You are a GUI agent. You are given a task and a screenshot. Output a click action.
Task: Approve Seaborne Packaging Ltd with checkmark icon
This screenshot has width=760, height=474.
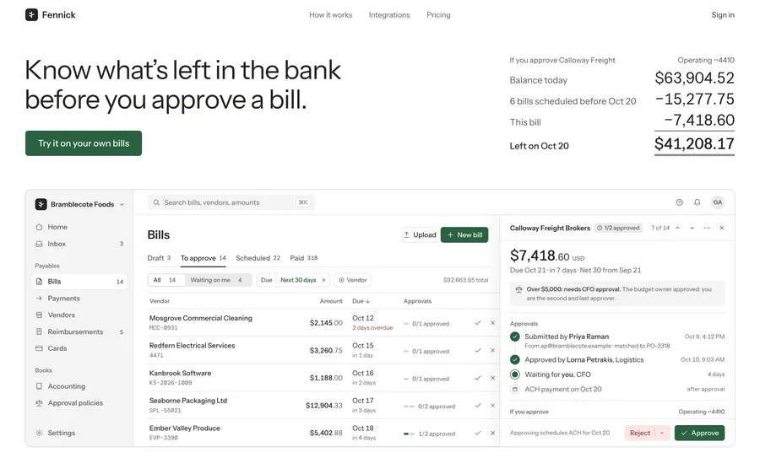tap(478, 406)
